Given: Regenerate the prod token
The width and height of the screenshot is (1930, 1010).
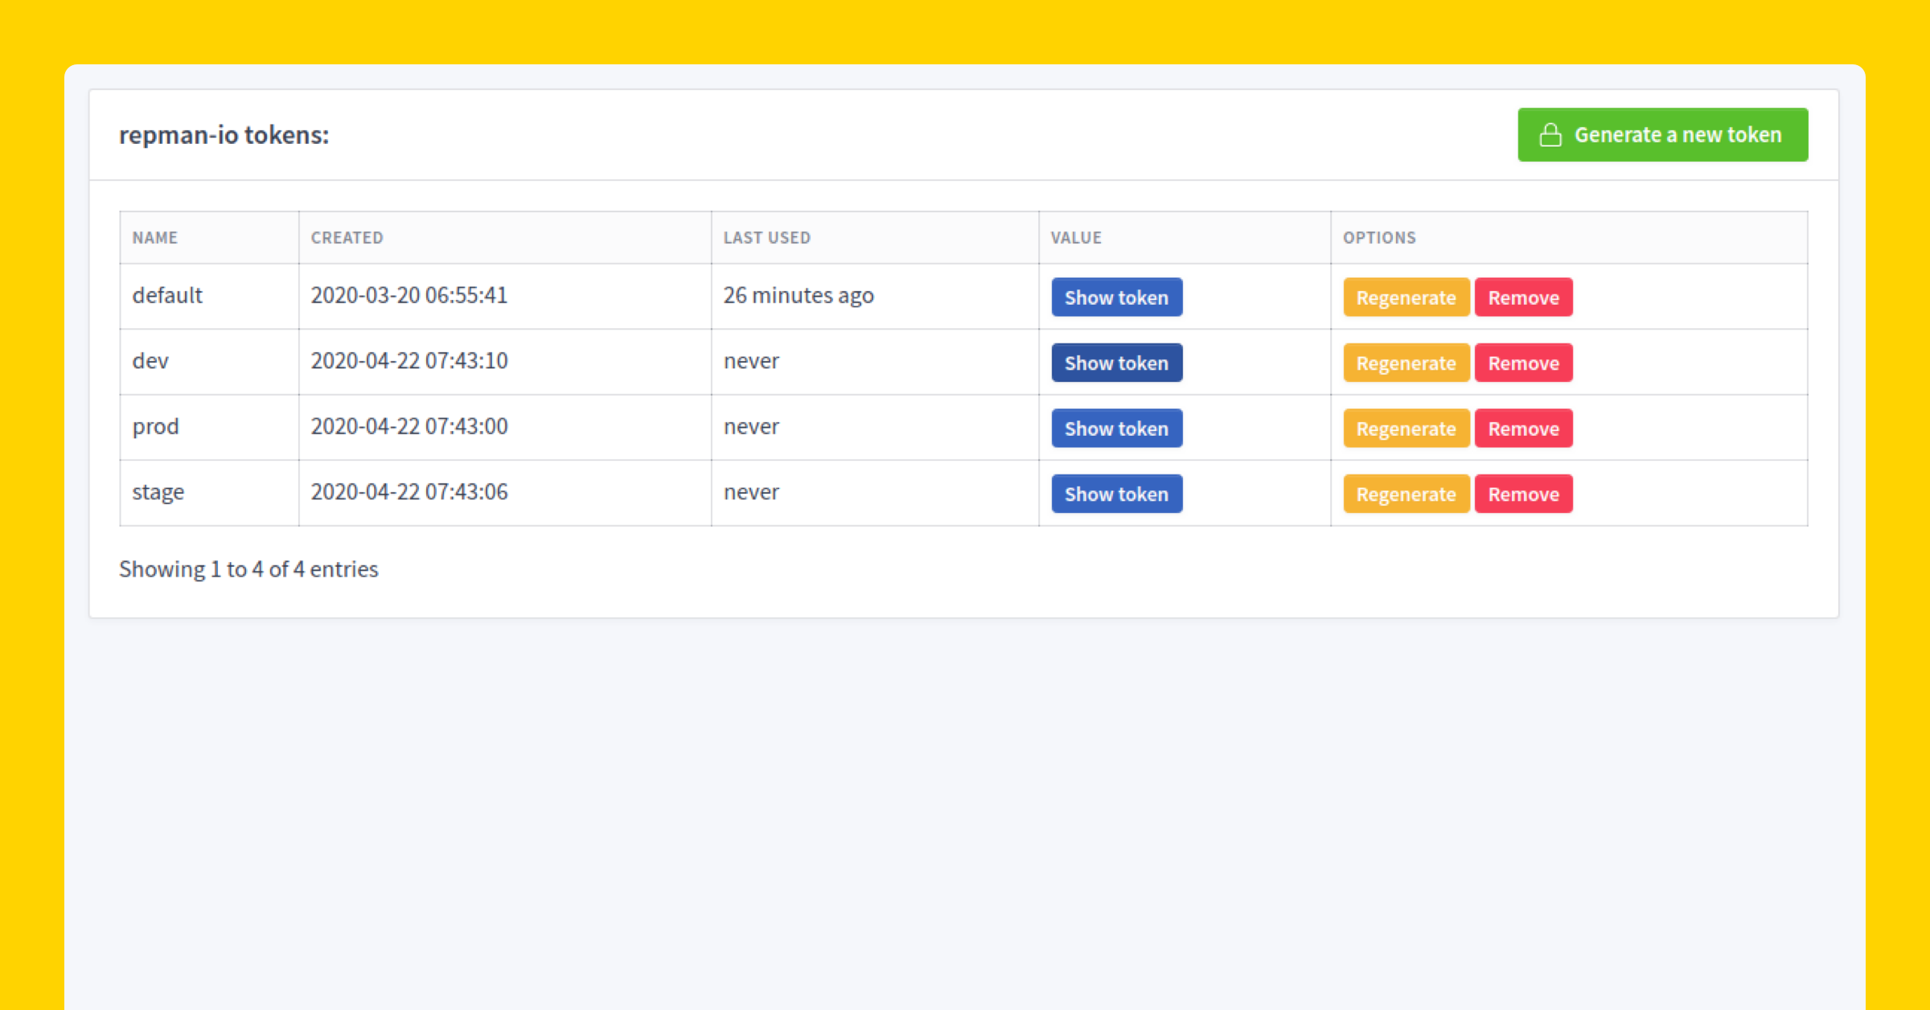Looking at the screenshot, I should click(x=1405, y=429).
